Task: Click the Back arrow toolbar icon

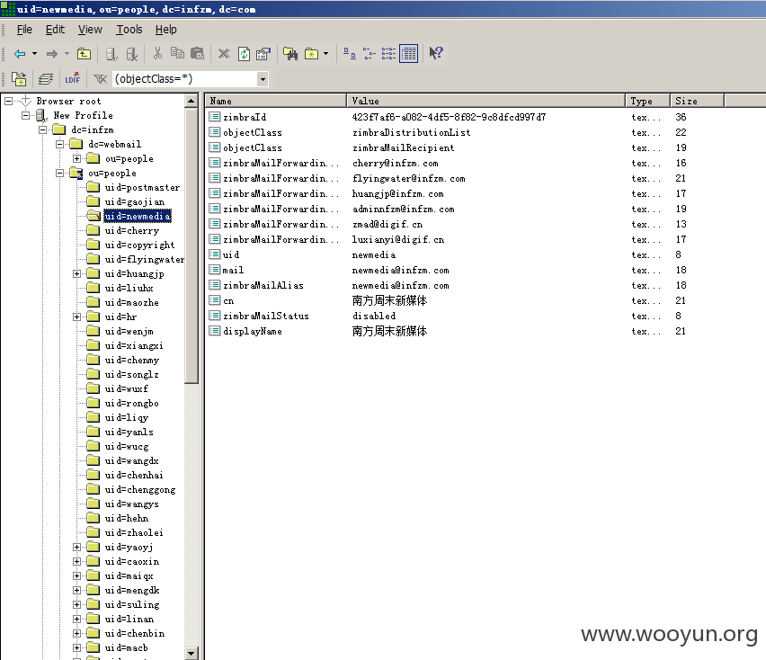Action: coord(20,54)
